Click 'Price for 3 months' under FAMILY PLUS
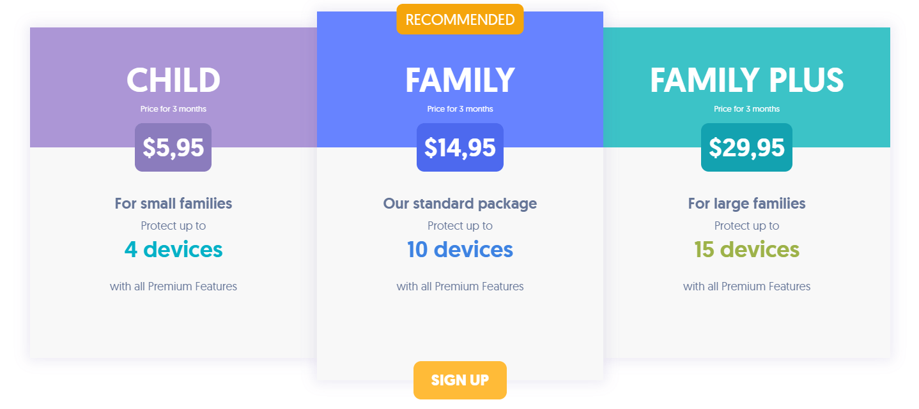 coord(746,109)
